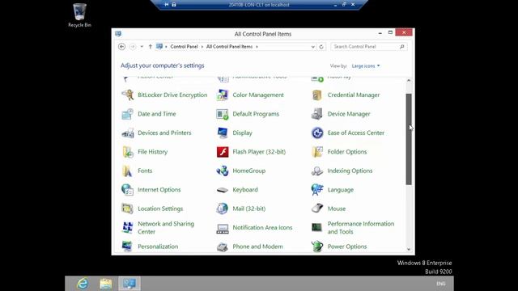Viewport: 518px width, 291px height.
Task: Open the recent locations dropdown arrow
Action: pyautogui.click(x=142, y=47)
